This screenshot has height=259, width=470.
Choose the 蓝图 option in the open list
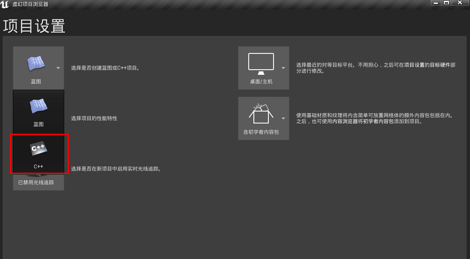pos(39,111)
